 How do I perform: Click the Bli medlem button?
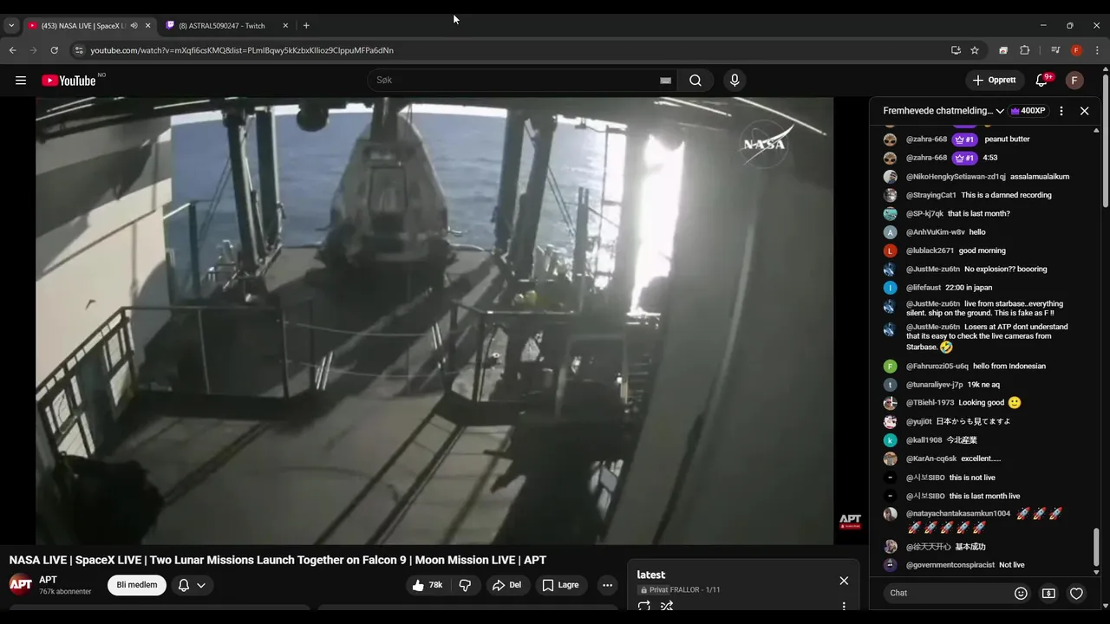(x=137, y=585)
